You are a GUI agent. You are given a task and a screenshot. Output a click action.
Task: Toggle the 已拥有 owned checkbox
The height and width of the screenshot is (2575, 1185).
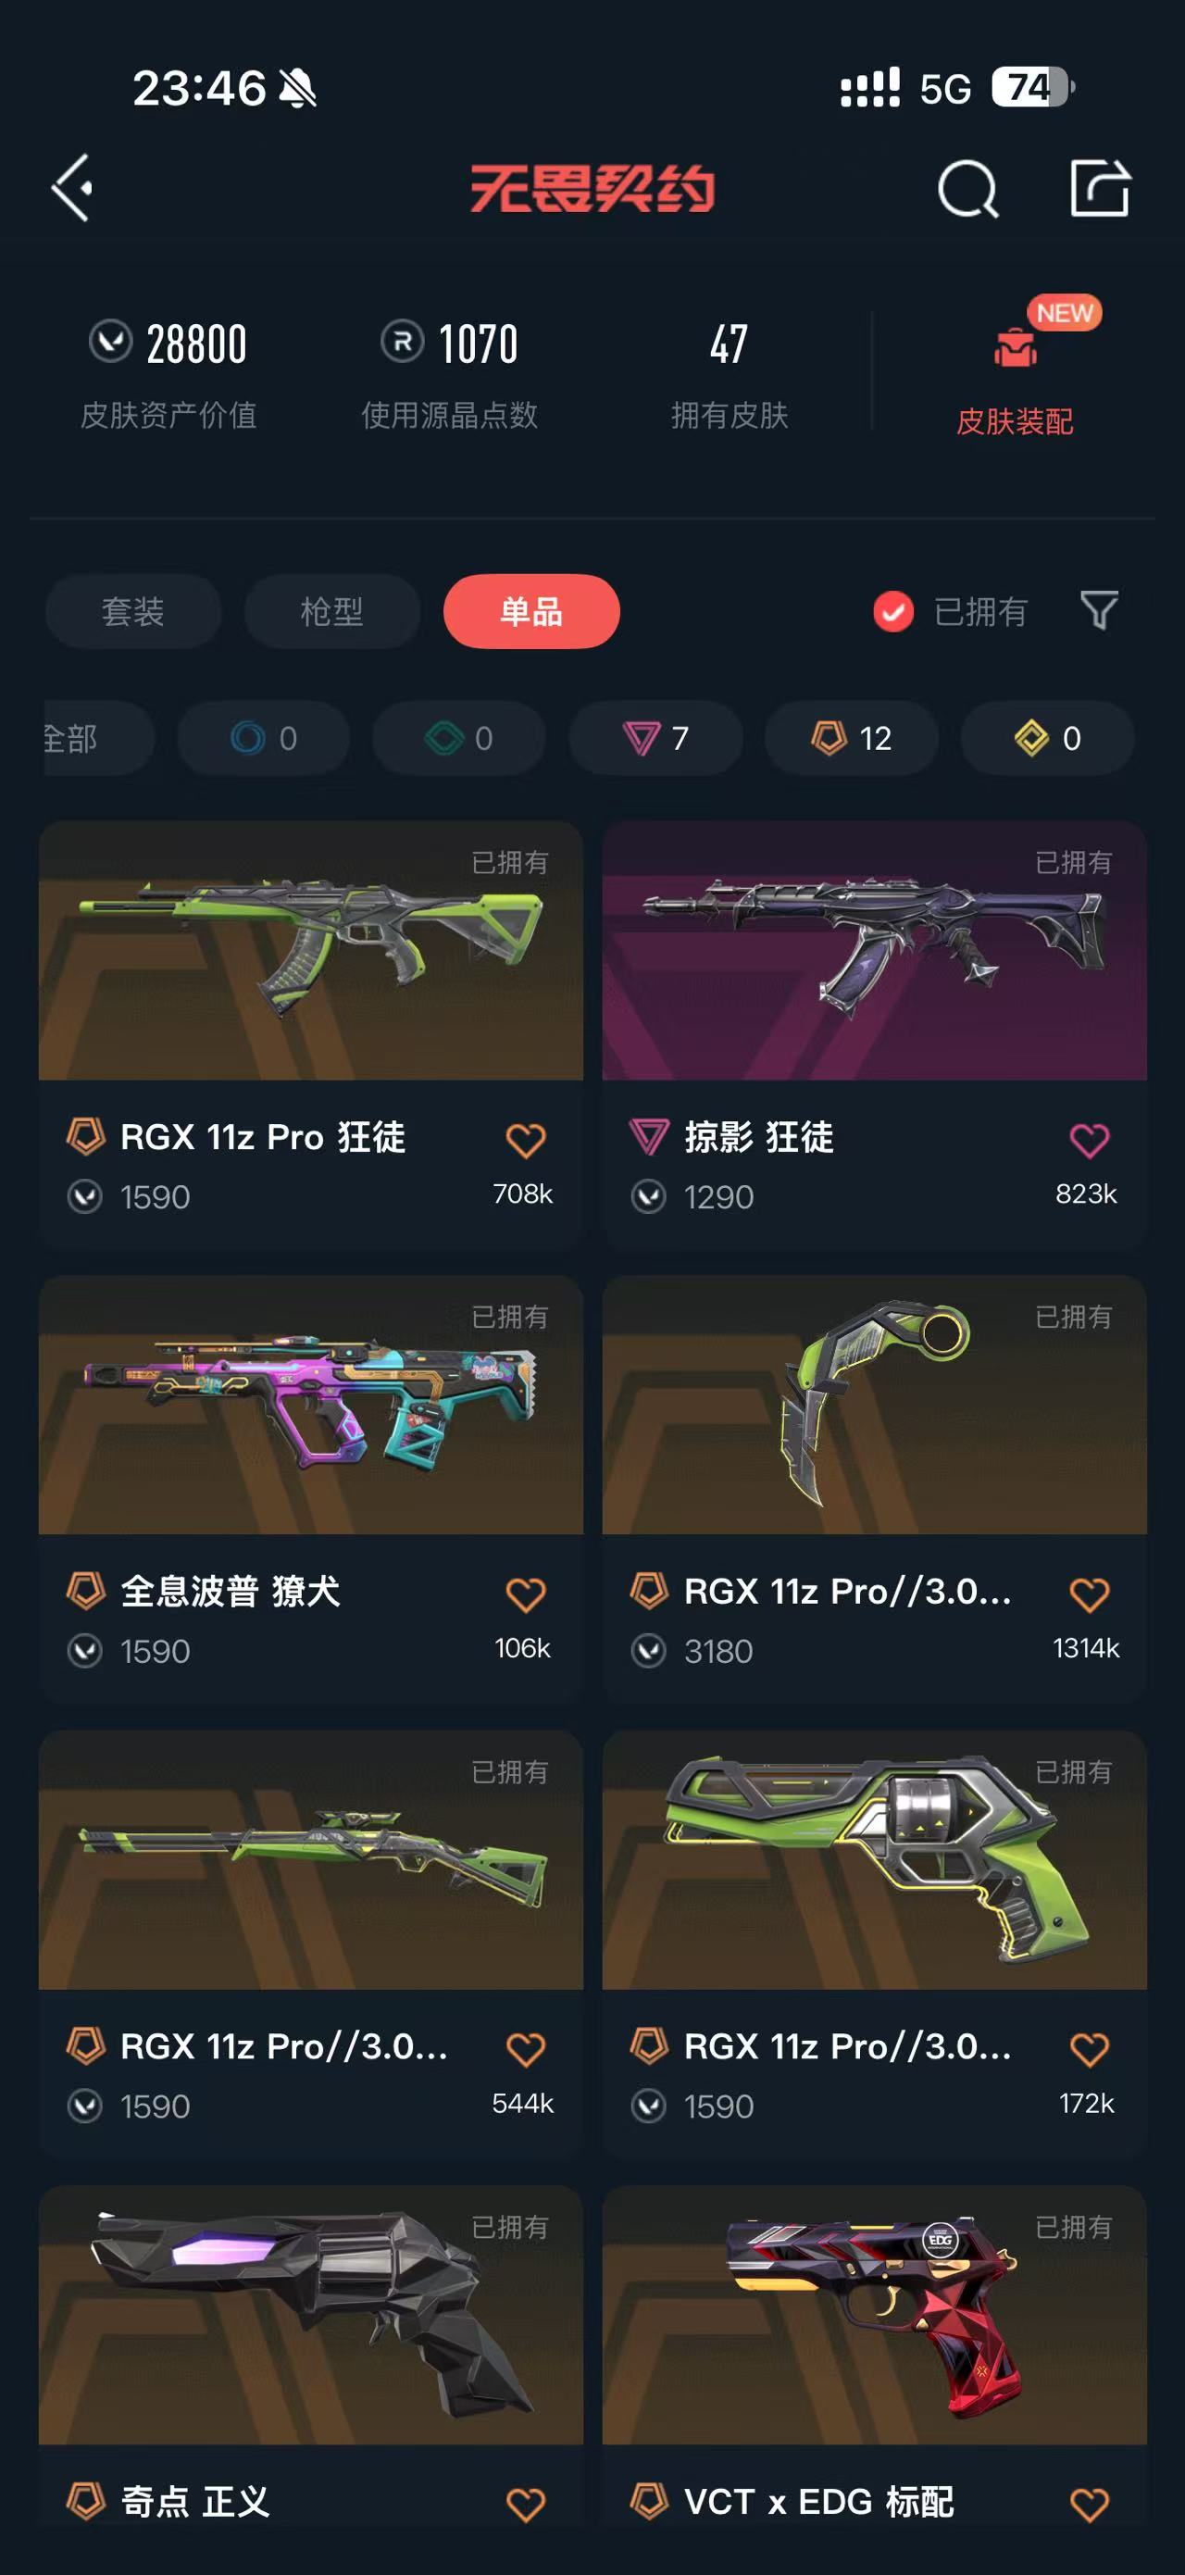pyautogui.click(x=893, y=611)
